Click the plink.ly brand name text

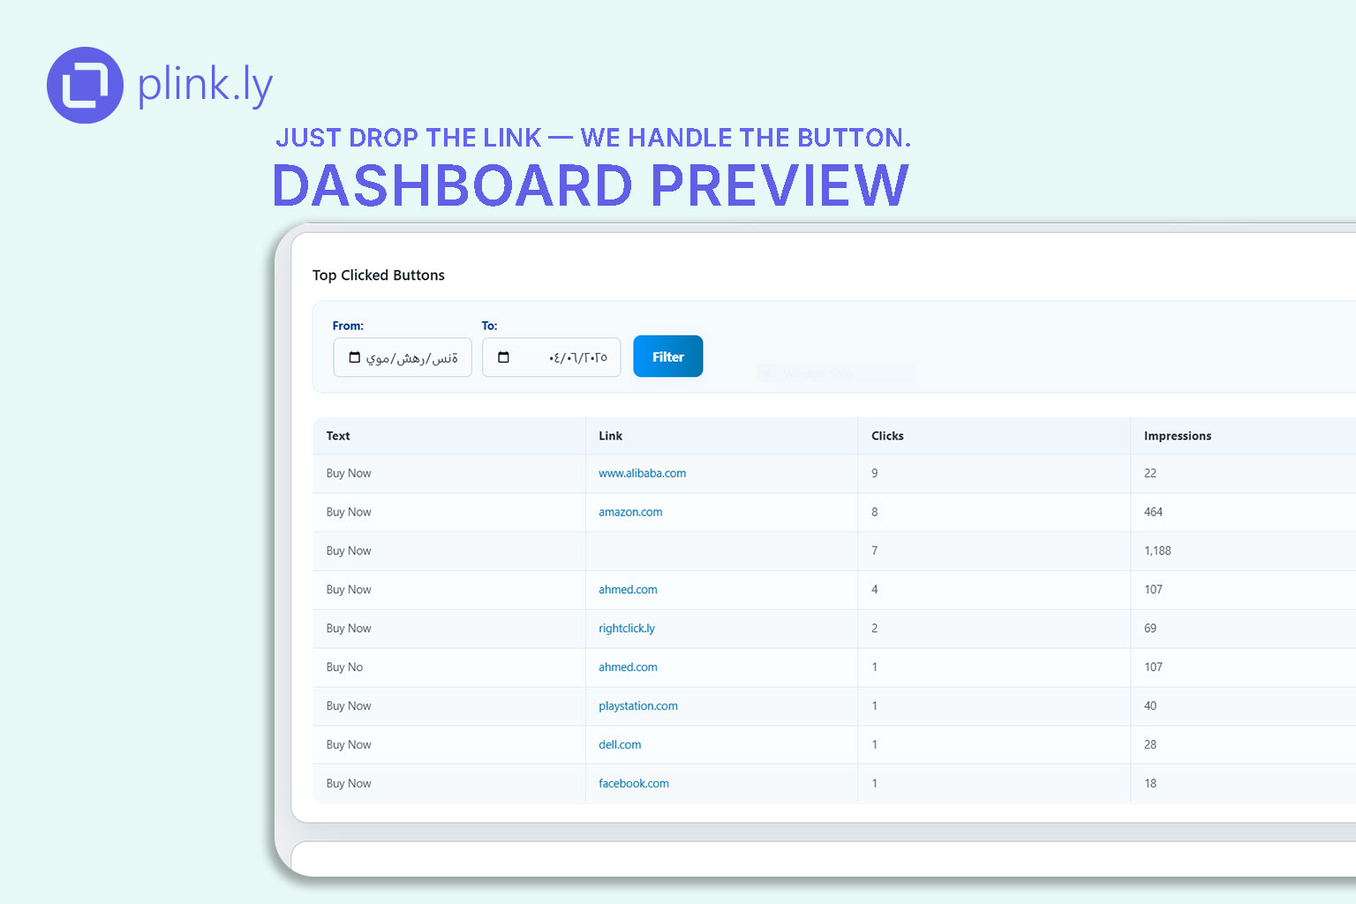pos(205,86)
